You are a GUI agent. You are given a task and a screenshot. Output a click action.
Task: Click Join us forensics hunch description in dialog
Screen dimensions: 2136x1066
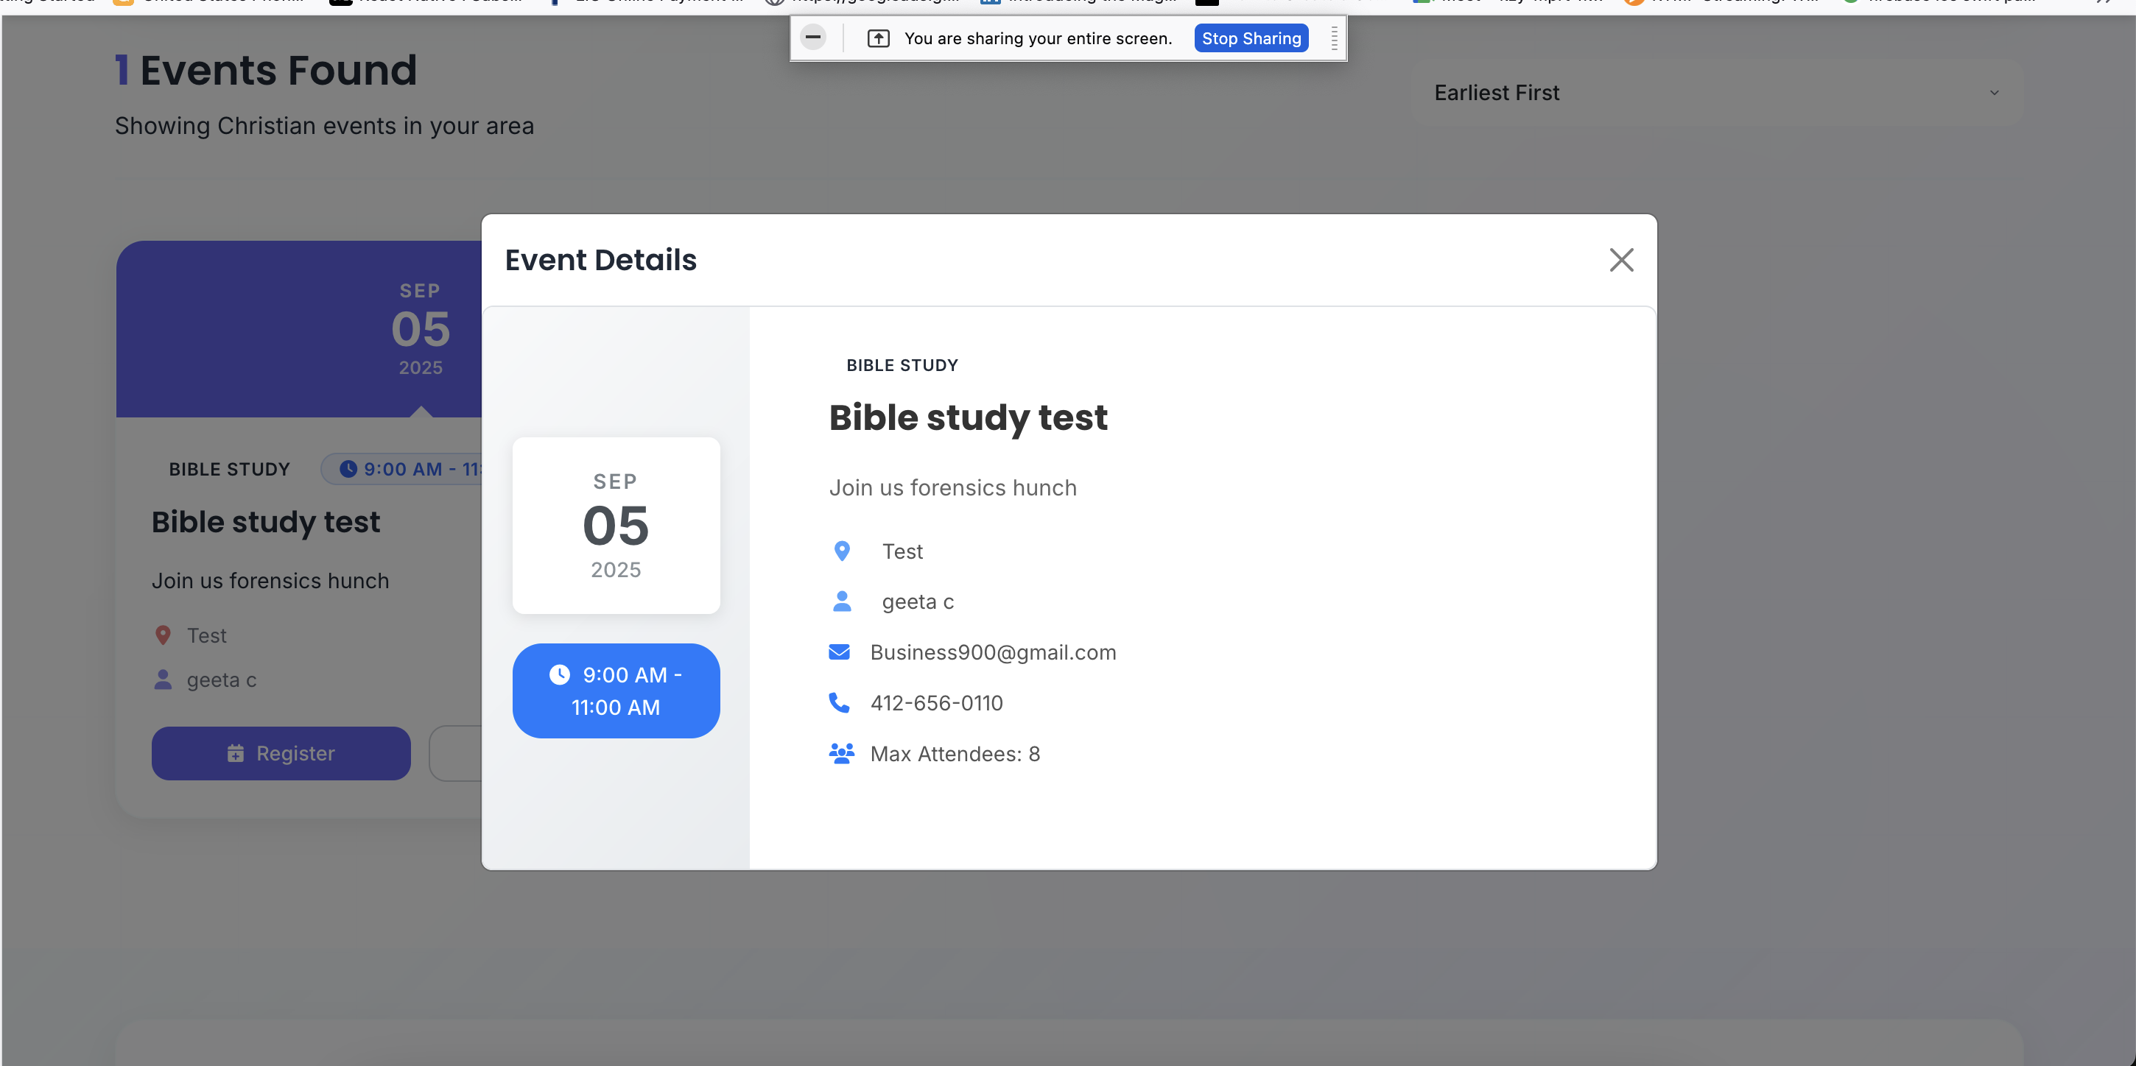coord(953,487)
